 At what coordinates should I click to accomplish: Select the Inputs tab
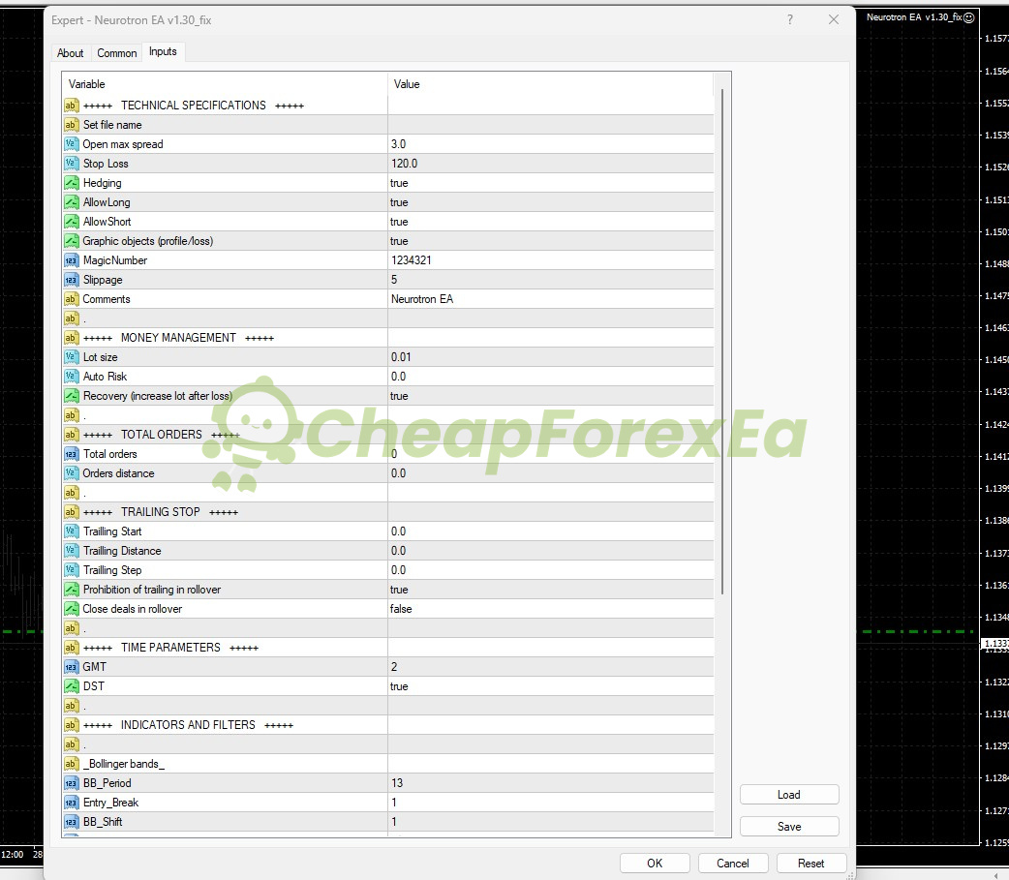(x=163, y=51)
